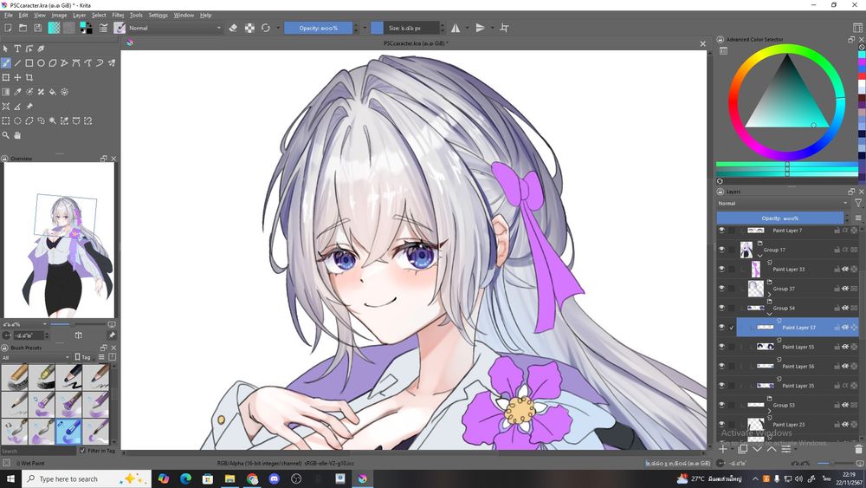Collapse the Group 17 layer group
Viewport: 866px width, 488px height.
(759, 256)
